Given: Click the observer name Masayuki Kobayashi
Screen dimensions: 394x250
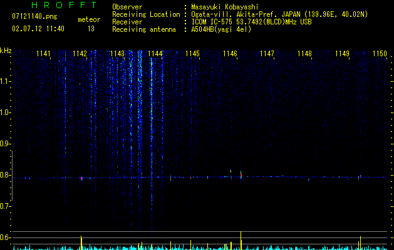Looking at the screenshot, I should point(225,7).
